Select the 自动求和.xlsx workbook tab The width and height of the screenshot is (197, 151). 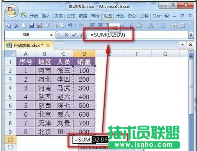pyautogui.click(x=29, y=46)
